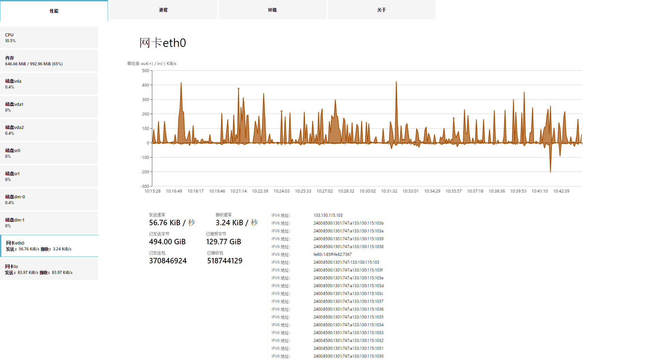Open 磁盘sr1 disk entry
Viewport: 654px width, 361px height.
tap(49, 176)
